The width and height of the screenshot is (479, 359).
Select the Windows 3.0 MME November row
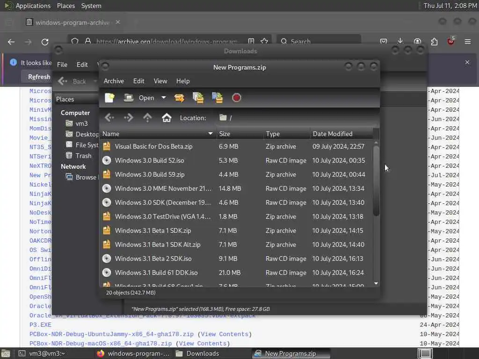(x=236, y=189)
